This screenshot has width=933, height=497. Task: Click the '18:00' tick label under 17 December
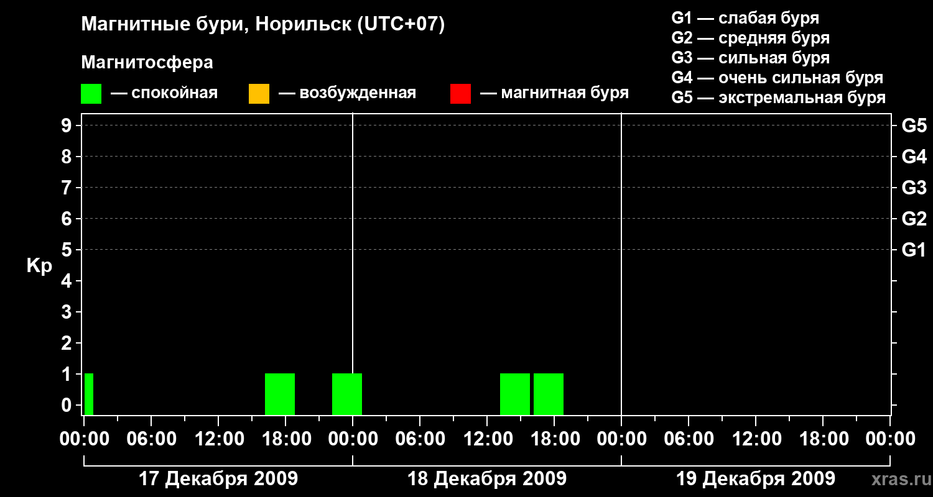coord(285,439)
